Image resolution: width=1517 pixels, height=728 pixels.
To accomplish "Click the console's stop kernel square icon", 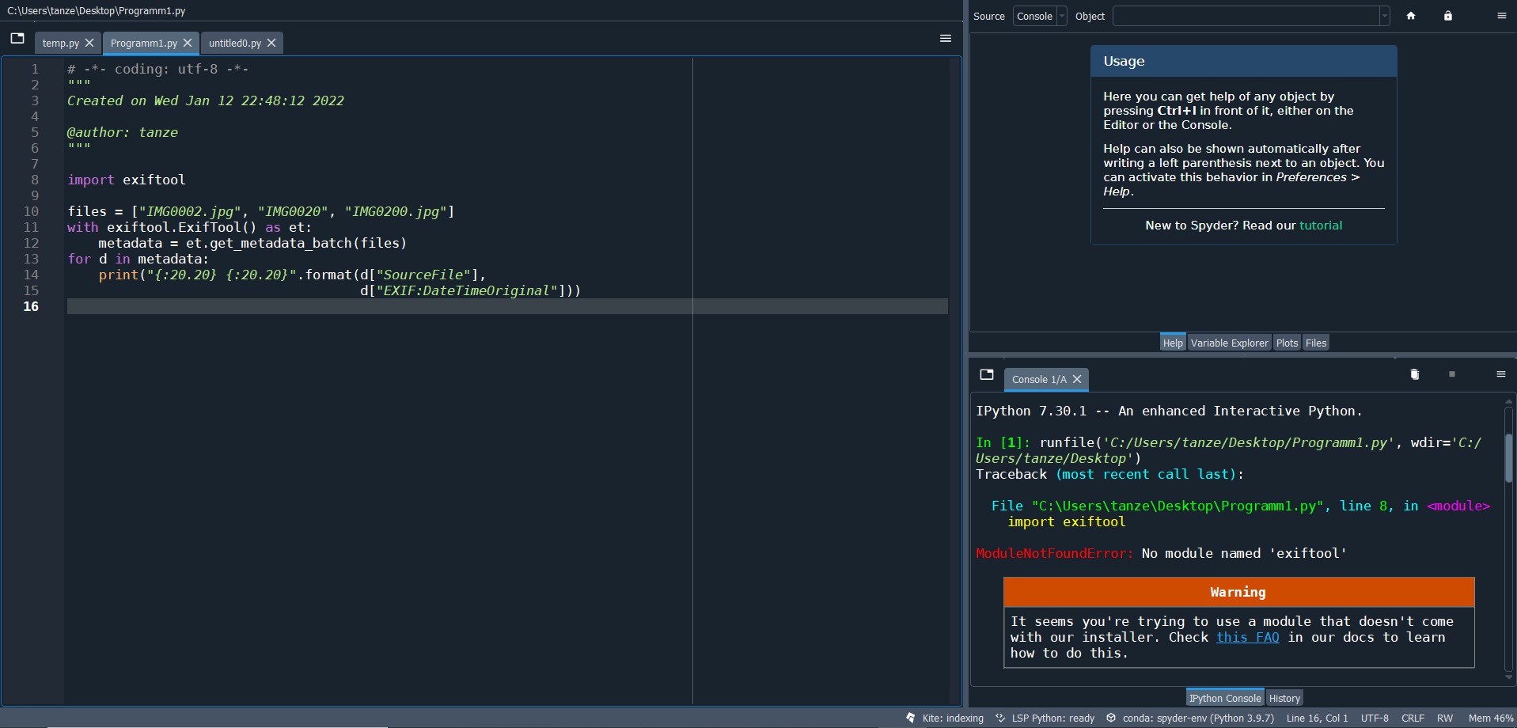I will coord(1452,374).
